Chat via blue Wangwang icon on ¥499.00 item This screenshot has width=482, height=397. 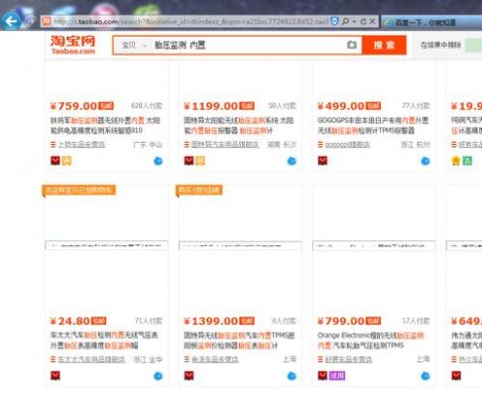tap(425, 161)
